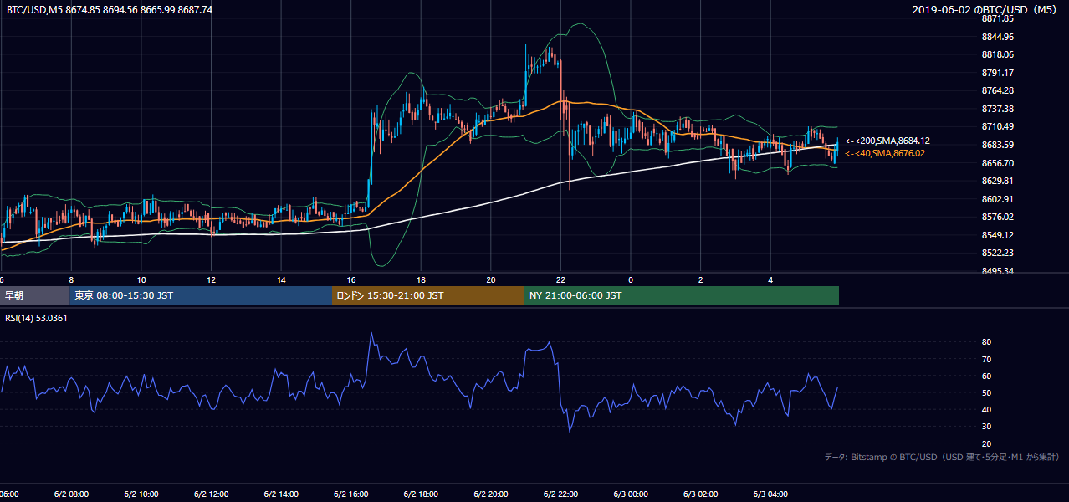Screen dimensions: 1069x502
Task: Pick the 8656.70 price label
Action: point(999,163)
